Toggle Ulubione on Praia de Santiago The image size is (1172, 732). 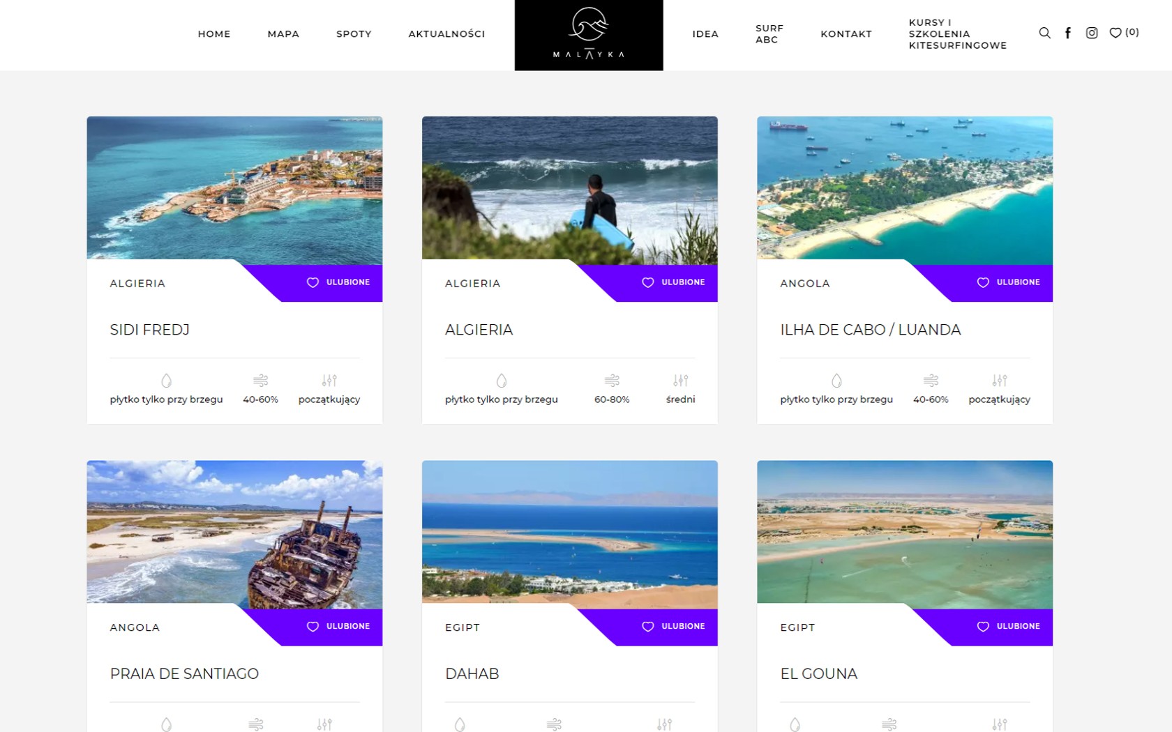pos(338,626)
